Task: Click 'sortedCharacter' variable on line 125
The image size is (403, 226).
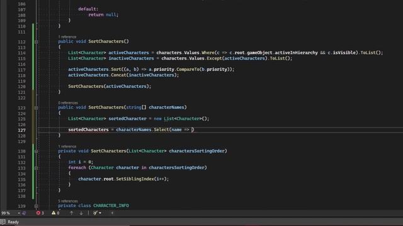Action: pos(127,119)
